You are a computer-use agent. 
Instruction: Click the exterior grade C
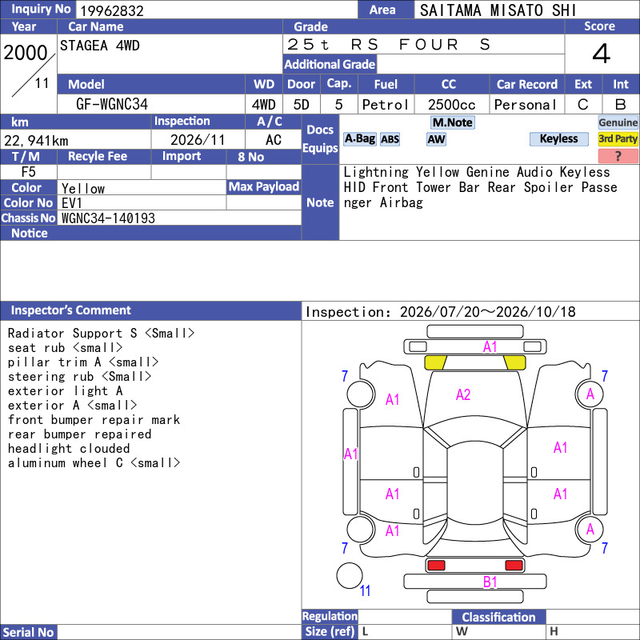tap(583, 105)
